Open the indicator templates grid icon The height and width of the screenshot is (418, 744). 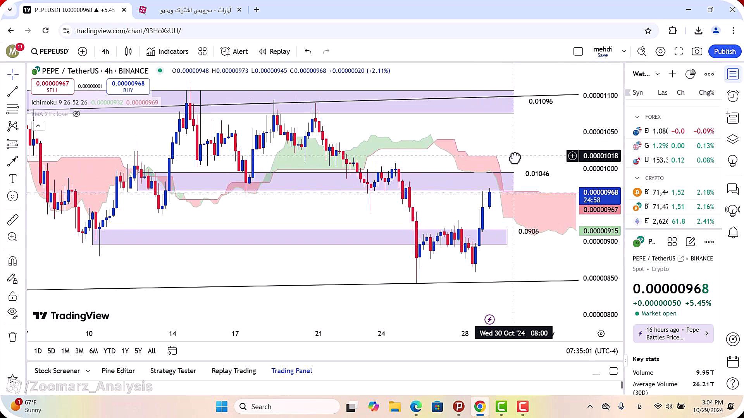pos(202,51)
